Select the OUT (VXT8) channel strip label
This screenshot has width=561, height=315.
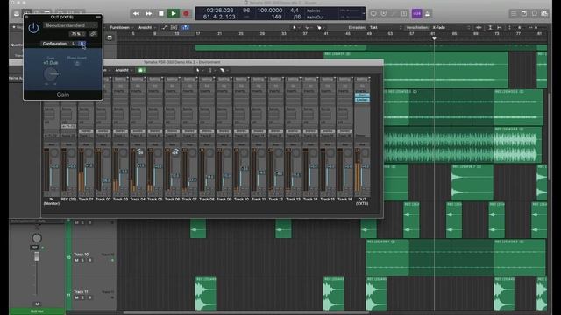362,201
